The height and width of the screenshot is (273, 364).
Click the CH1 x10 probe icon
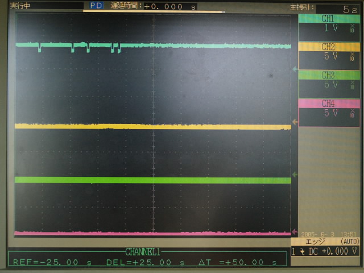coord(353,28)
